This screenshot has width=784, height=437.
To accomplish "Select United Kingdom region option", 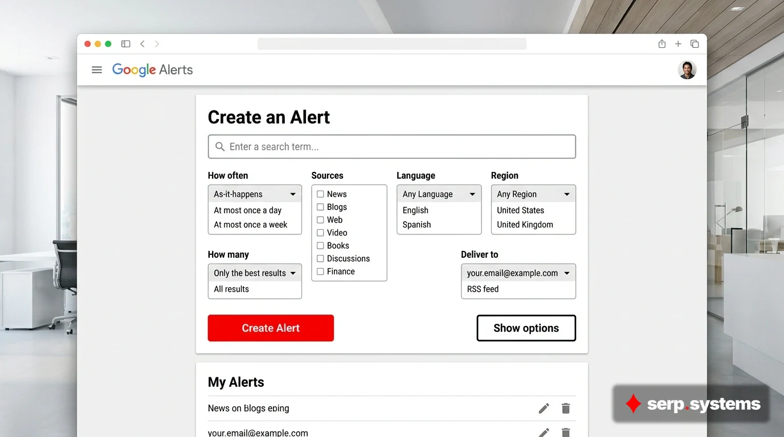I will 525,225.
